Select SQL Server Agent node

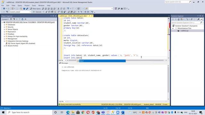tap(21, 43)
